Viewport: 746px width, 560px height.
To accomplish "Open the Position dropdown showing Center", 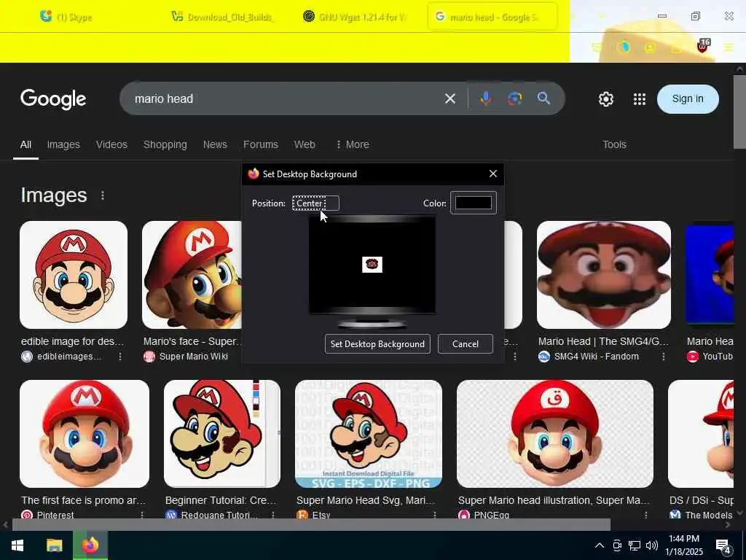I will click(x=315, y=203).
